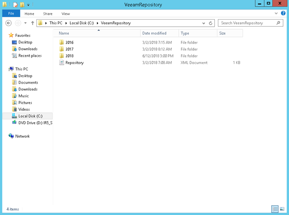Select Network in navigation pane

22,136
